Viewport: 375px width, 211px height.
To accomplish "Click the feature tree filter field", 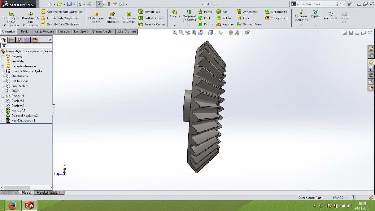I will click(26, 46).
